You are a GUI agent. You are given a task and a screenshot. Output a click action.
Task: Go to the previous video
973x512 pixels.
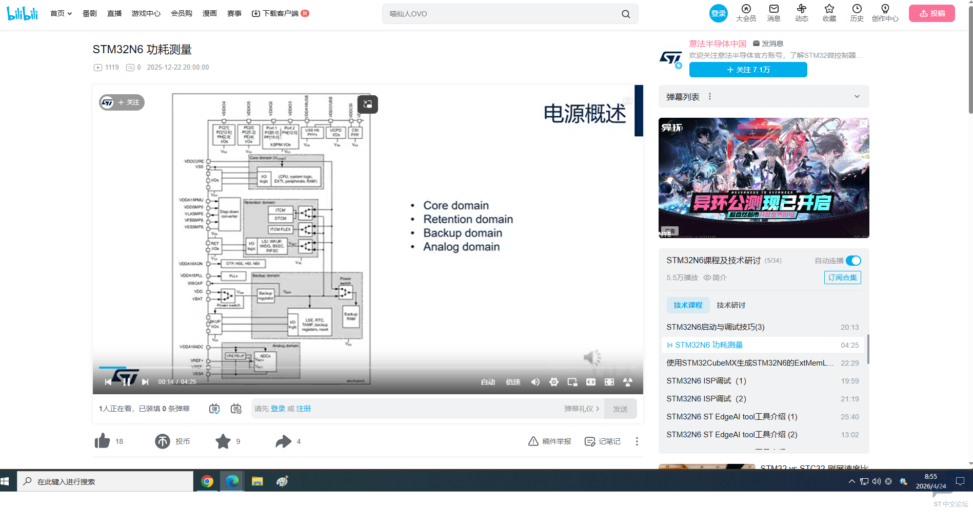coord(108,382)
